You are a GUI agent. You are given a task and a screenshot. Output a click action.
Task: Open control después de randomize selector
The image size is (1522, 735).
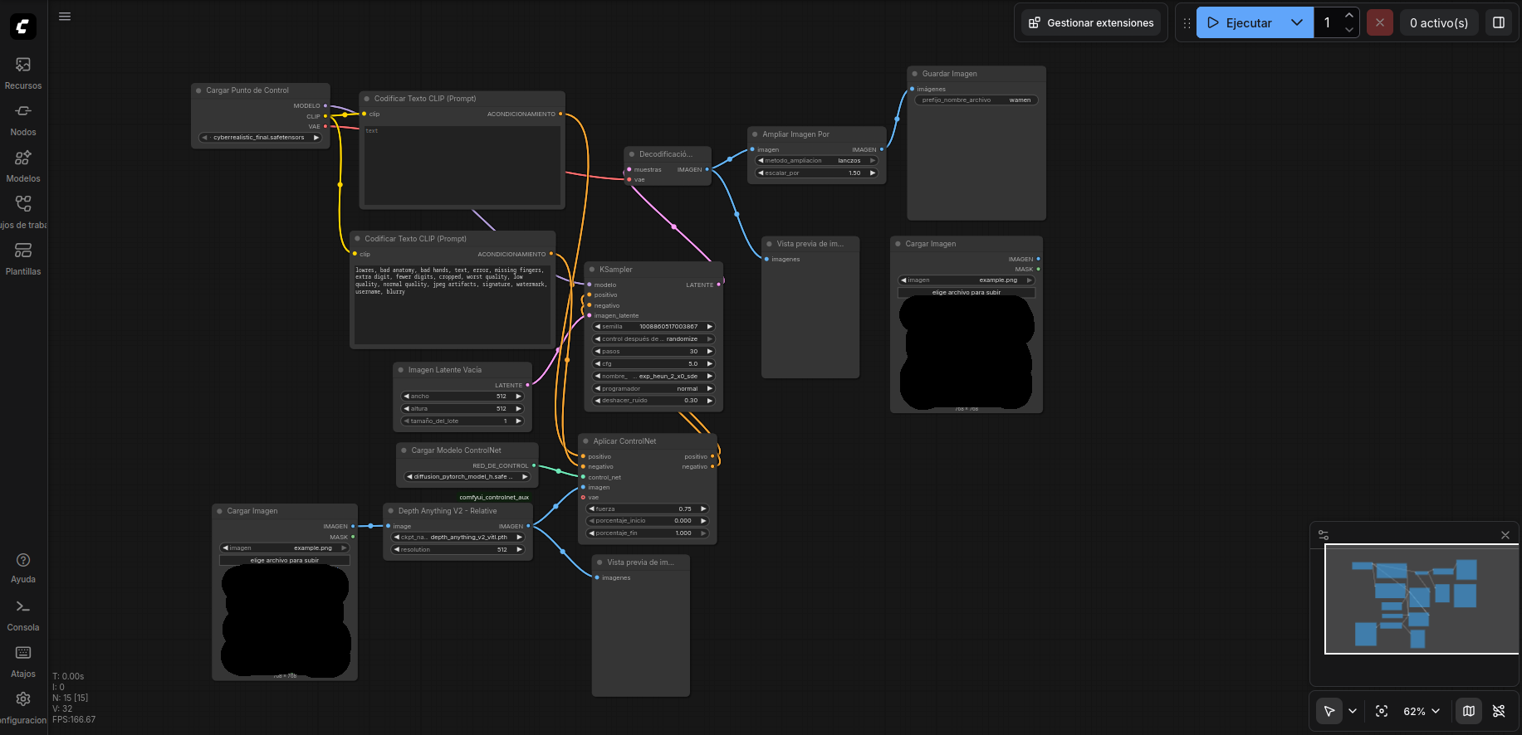click(654, 339)
